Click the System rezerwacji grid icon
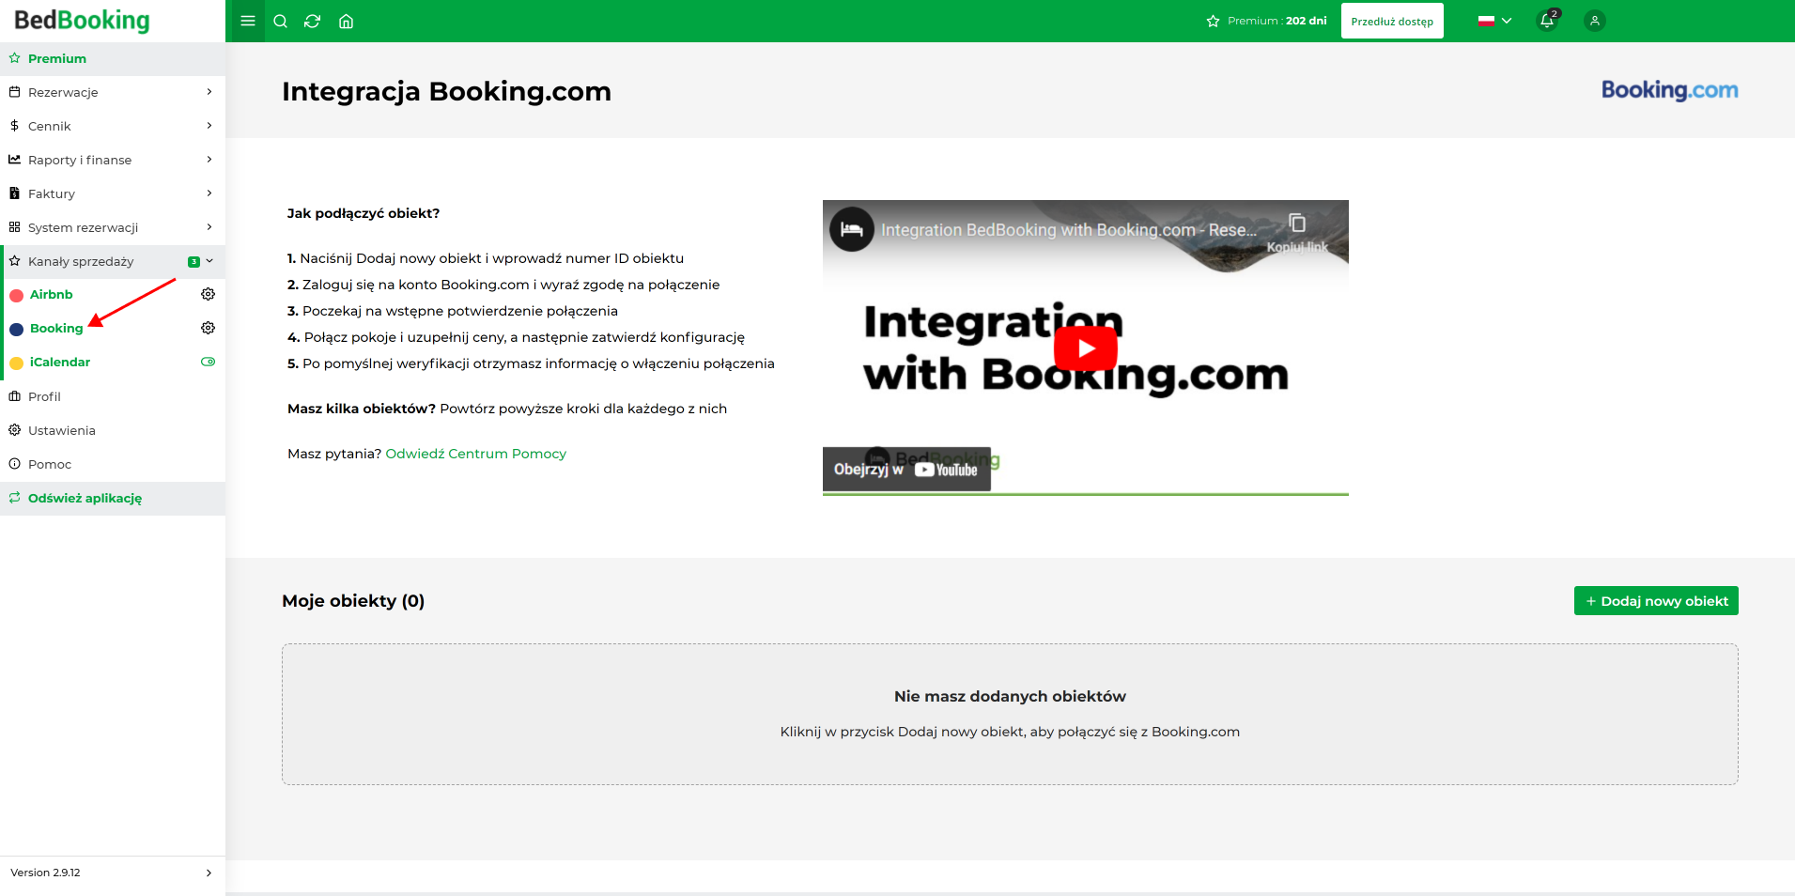The image size is (1795, 896). (14, 227)
